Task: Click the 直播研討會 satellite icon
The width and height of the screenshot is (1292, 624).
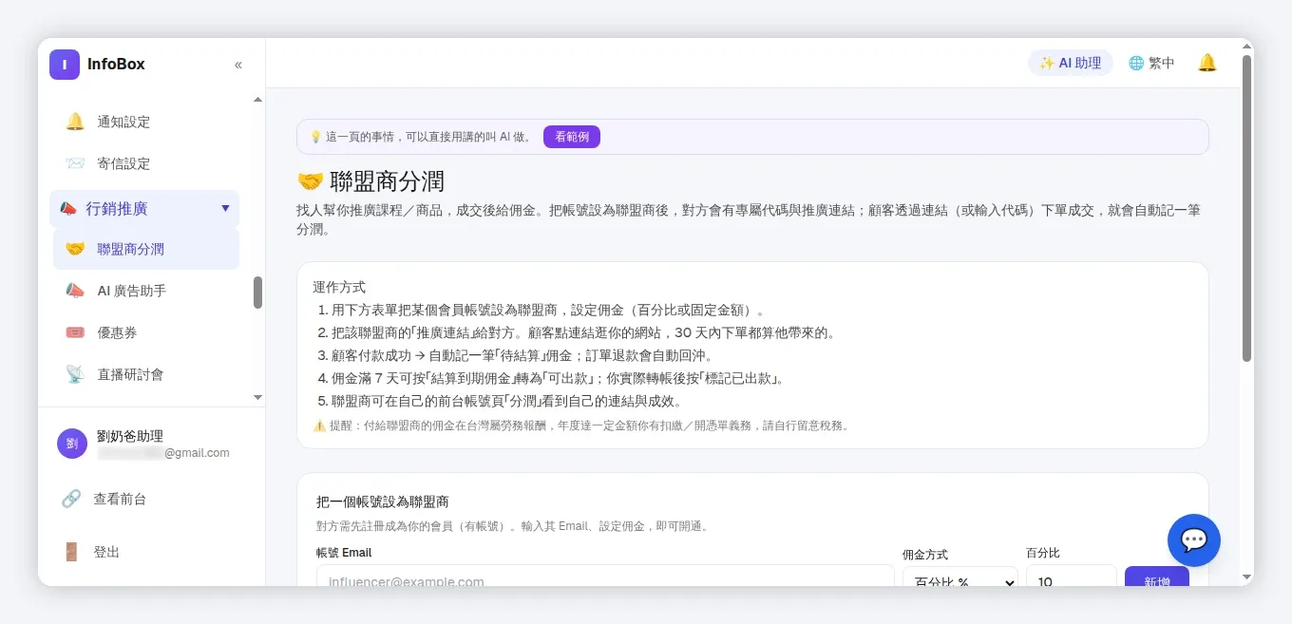Action: pyautogui.click(x=75, y=374)
